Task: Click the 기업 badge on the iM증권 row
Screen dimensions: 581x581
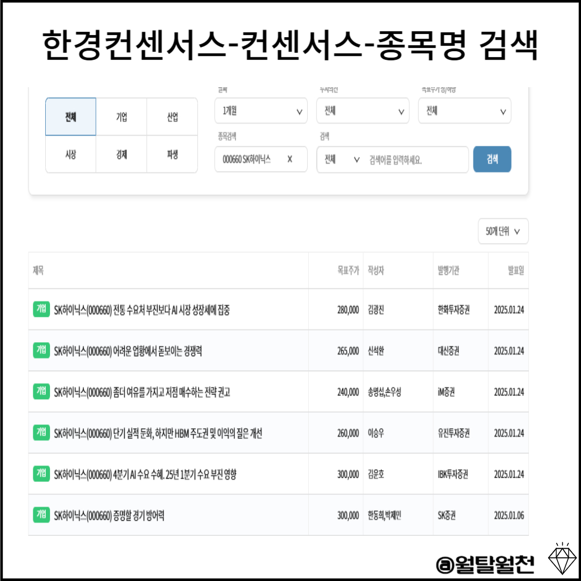Action: [41, 392]
